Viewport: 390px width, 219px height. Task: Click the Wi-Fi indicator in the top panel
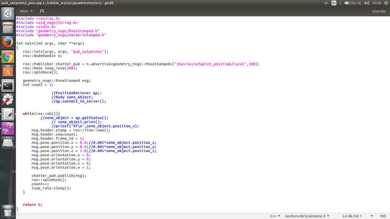pos(326,3)
